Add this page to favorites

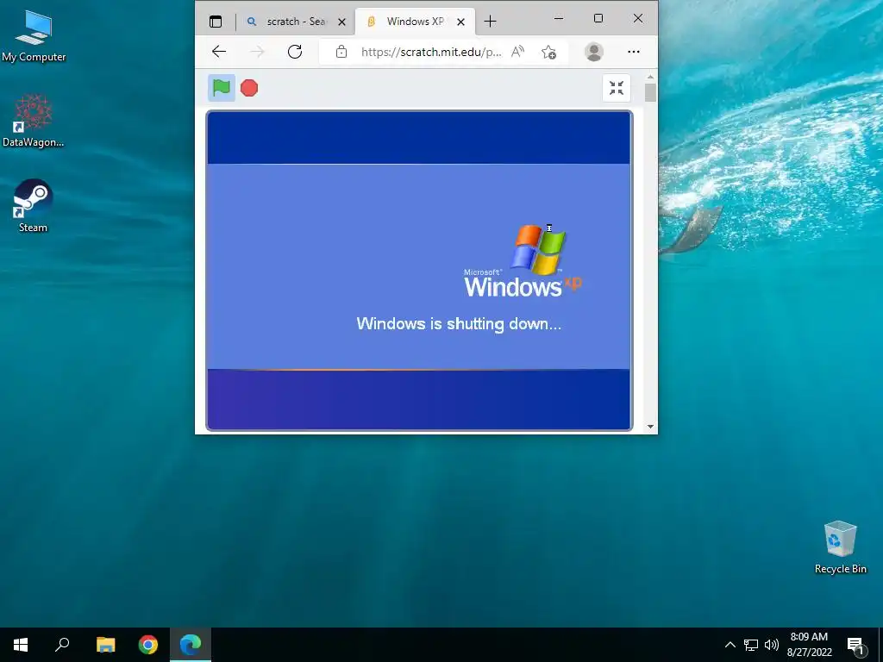coord(548,52)
